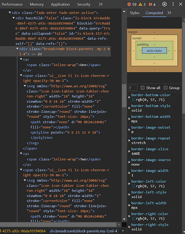
Task: Close DevTools with the X icon
Action: (x=181, y=4)
